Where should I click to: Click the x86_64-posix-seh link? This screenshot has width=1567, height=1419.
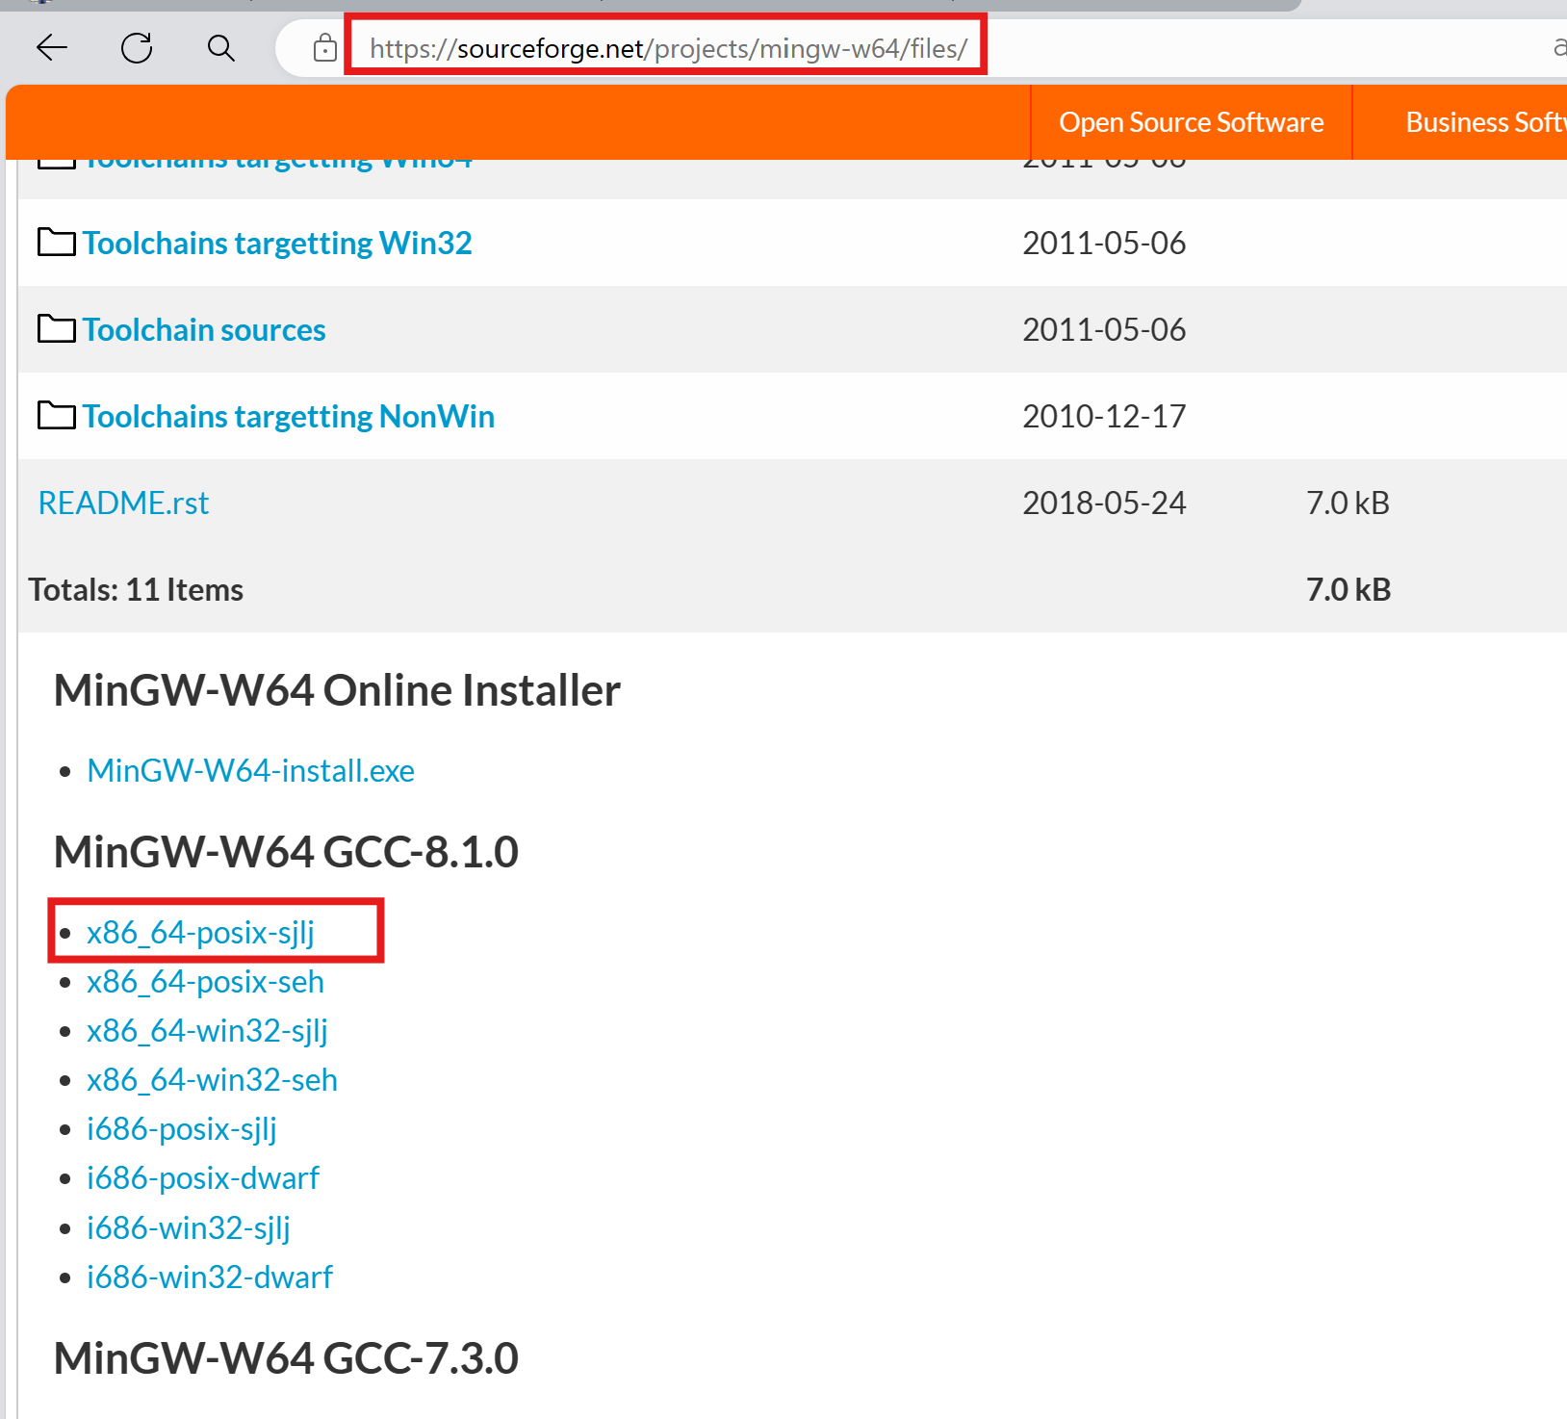point(205,982)
